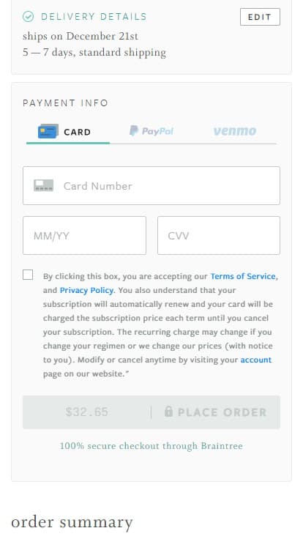Click the $32.65 total on order button
Screen dimensions: 303x539
coord(87,412)
